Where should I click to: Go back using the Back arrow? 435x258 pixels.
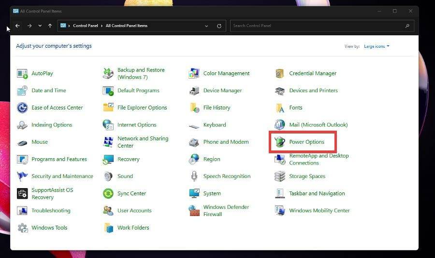pos(18,26)
